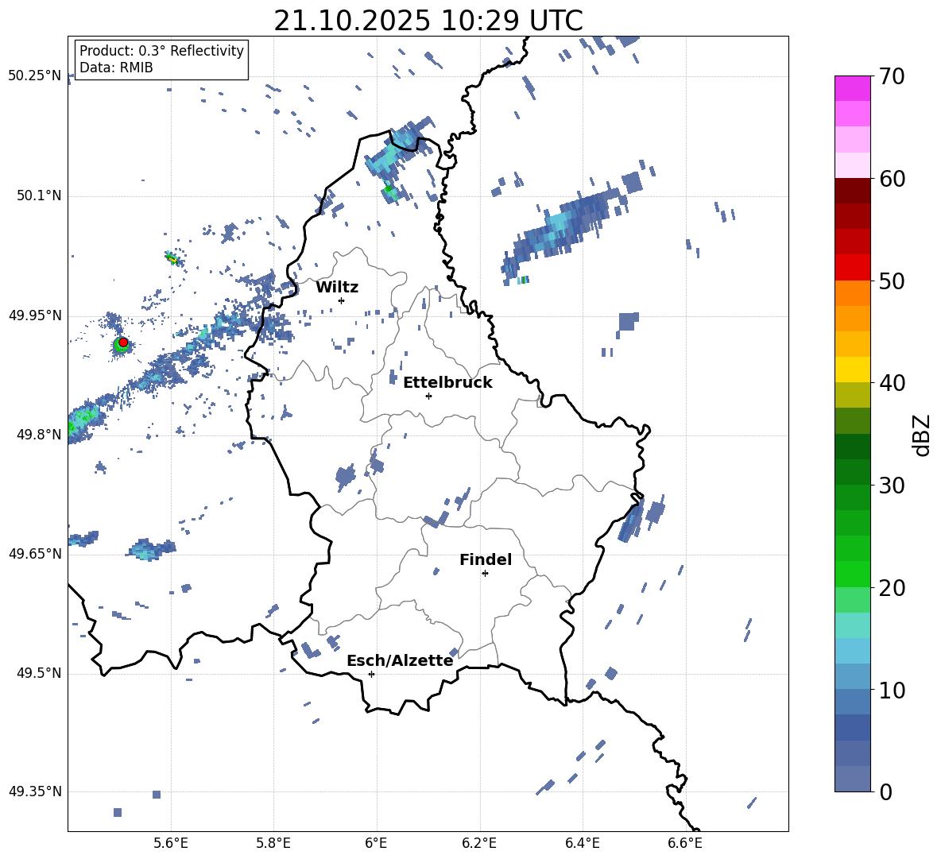Click the 'Product: 0.3° Reflectivity' label
Image resolution: width=941 pixels, height=859 pixels.
click(161, 51)
